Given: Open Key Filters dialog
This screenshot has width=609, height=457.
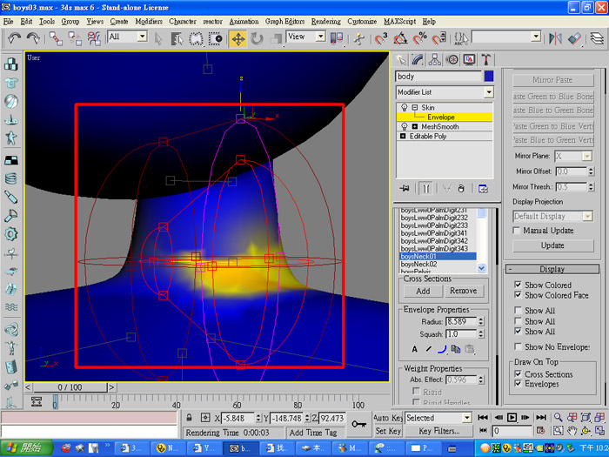Looking at the screenshot, I should (438, 431).
